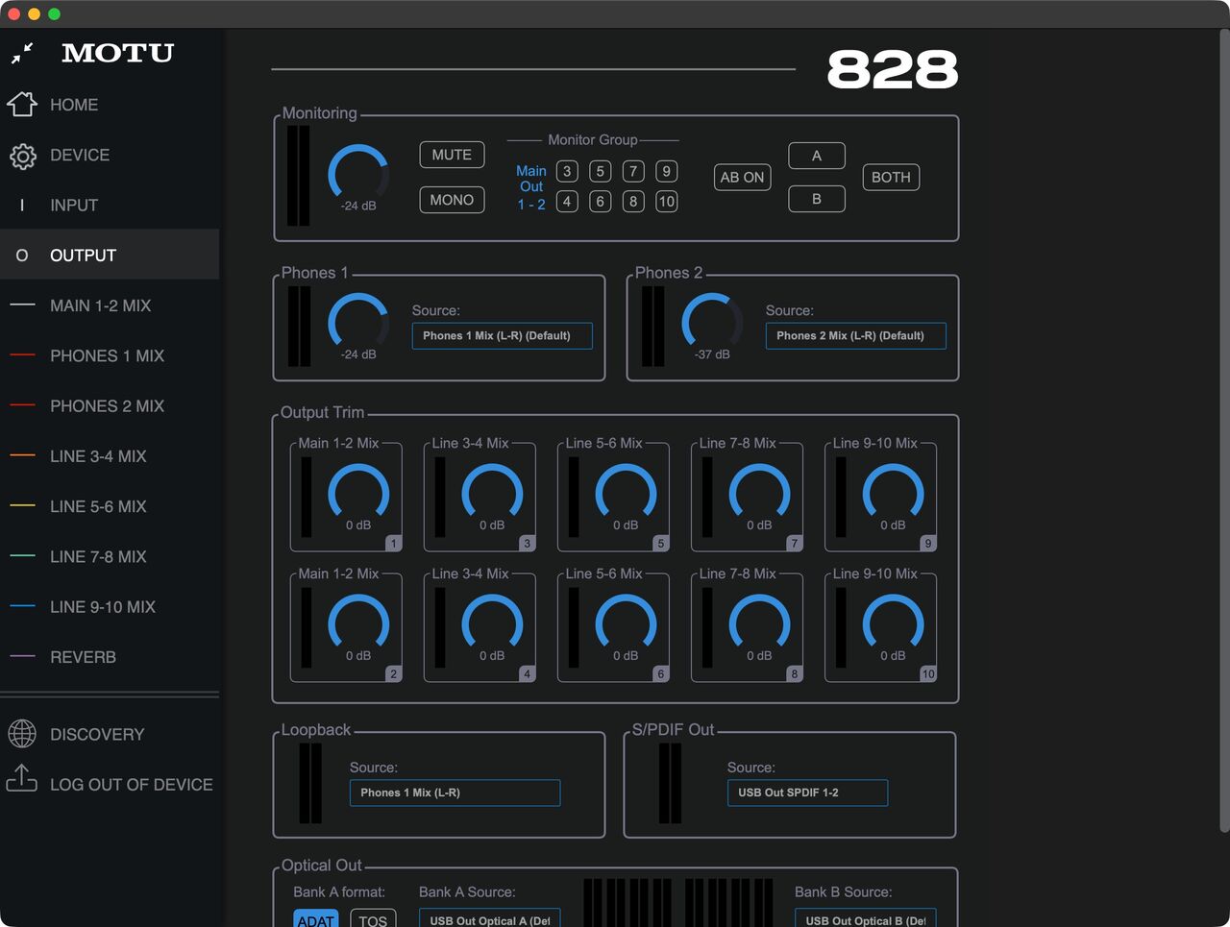Select TOS as Bank A format
This screenshot has width=1230, height=927.
pos(373,919)
